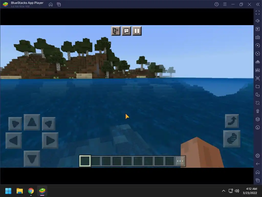Click Android home icon at sidebar bottom
Image resolution: width=262 pixels, height=197 pixels.
(x=258, y=172)
